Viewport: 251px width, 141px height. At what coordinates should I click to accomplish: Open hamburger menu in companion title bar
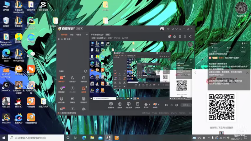pyautogui.click(x=180, y=29)
